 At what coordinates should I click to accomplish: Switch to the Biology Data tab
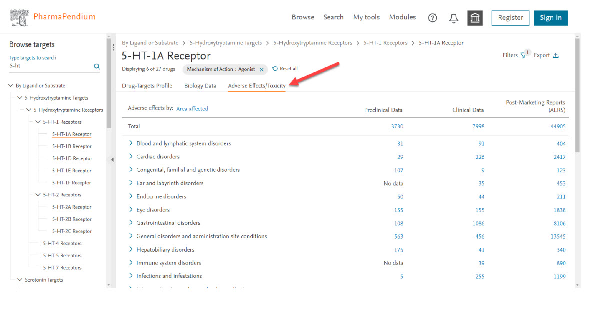pyautogui.click(x=200, y=86)
